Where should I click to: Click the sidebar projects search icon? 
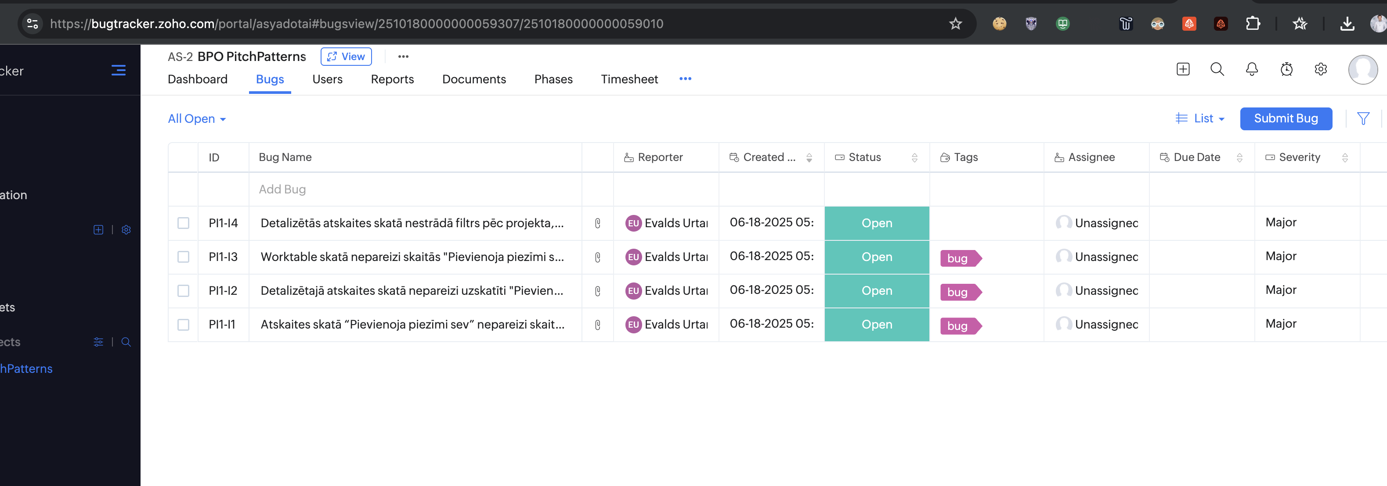click(126, 342)
